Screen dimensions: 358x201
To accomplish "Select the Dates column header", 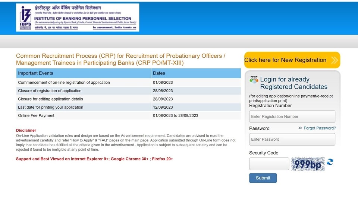I will pos(196,73).
